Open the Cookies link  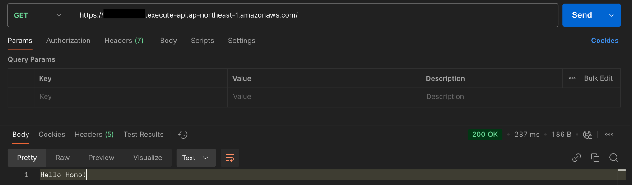(x=604, y=41)
